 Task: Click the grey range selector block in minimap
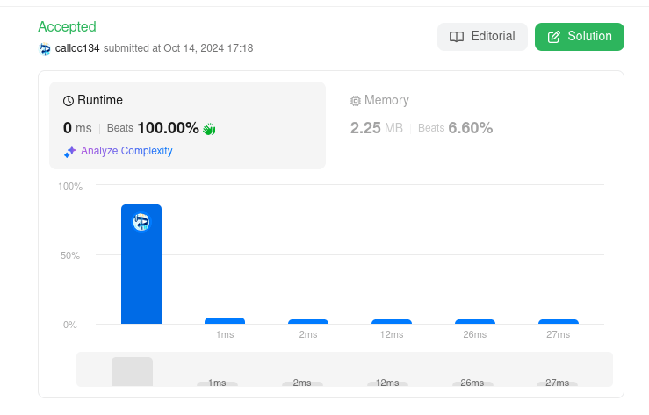[132, 372]
